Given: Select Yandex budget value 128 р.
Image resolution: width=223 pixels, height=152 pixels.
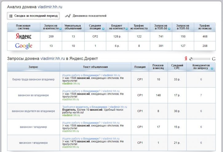Looking at the screenshot, I should 117,36.
